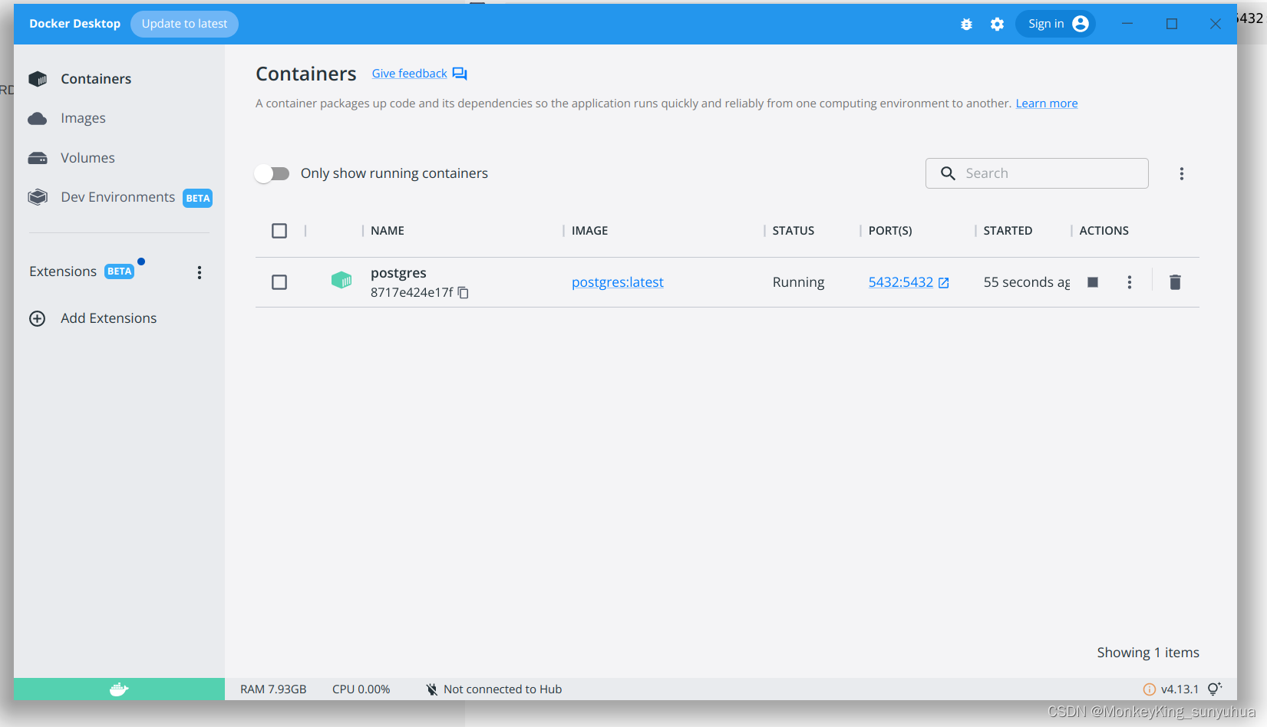The image size is (1267, 727).
Task: Click CPU 0.00% status text
Action: click(x=361, y=689)
